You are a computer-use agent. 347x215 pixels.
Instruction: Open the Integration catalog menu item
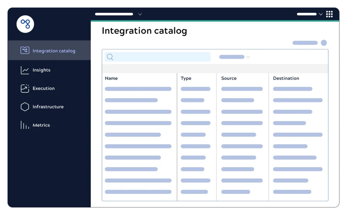[49, 50]
